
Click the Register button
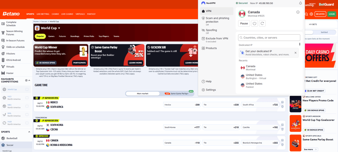click(320, 14)
